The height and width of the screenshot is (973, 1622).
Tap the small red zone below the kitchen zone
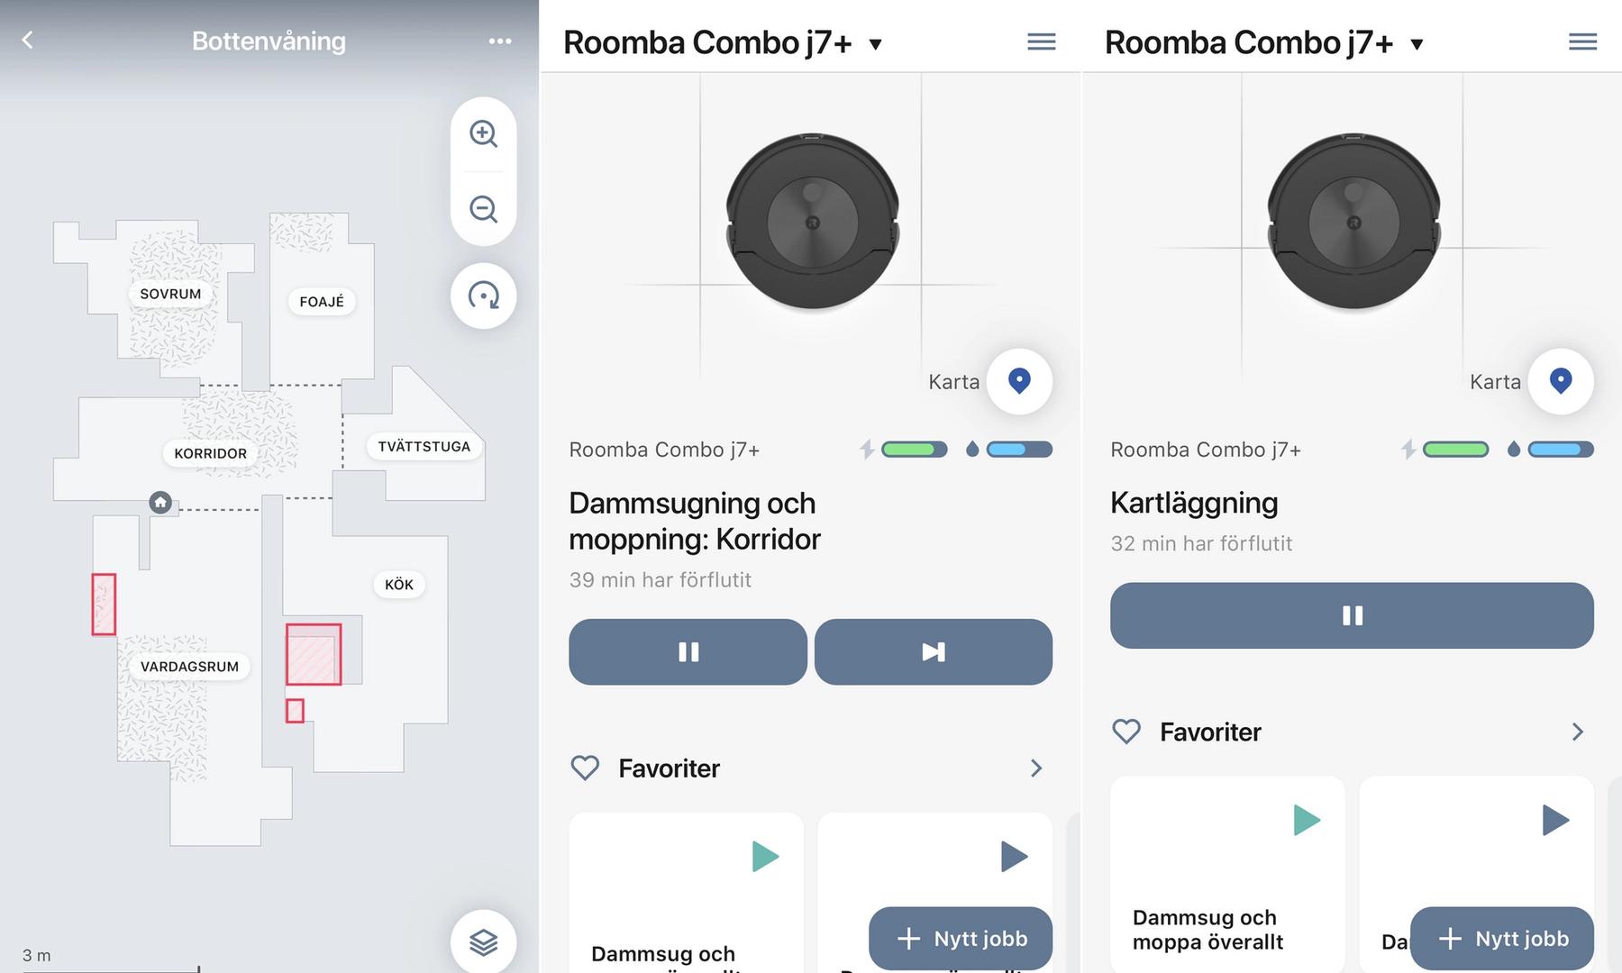click(x=295, y=711)
